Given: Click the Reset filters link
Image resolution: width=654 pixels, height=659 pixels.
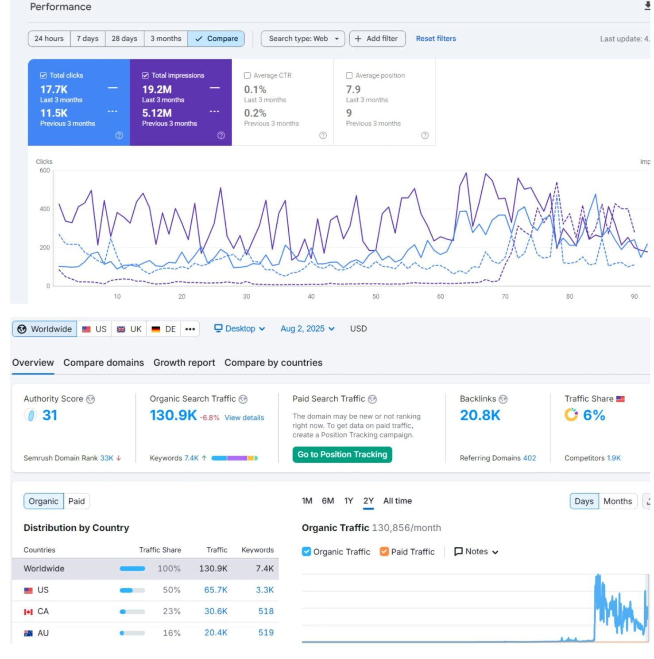Looking at the screenshot, I should (436, 39).
